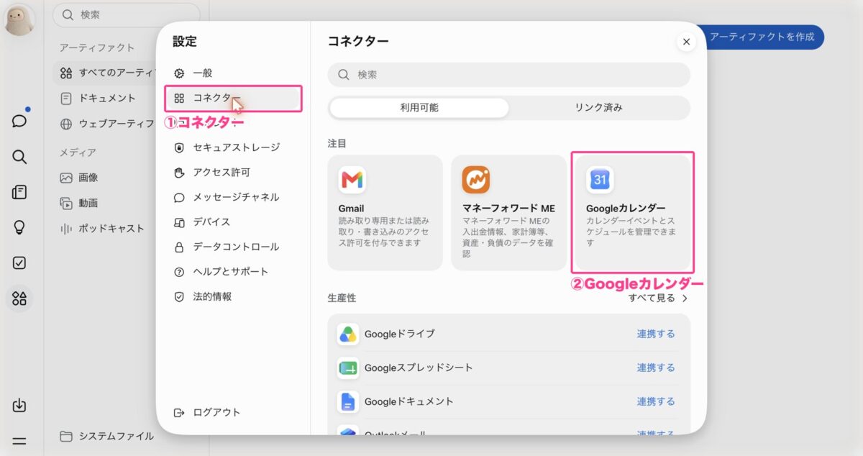This screenshot has width=863, height=456.
Task: Click the device icon beside デバイス
Action: [x=180, y=222]
